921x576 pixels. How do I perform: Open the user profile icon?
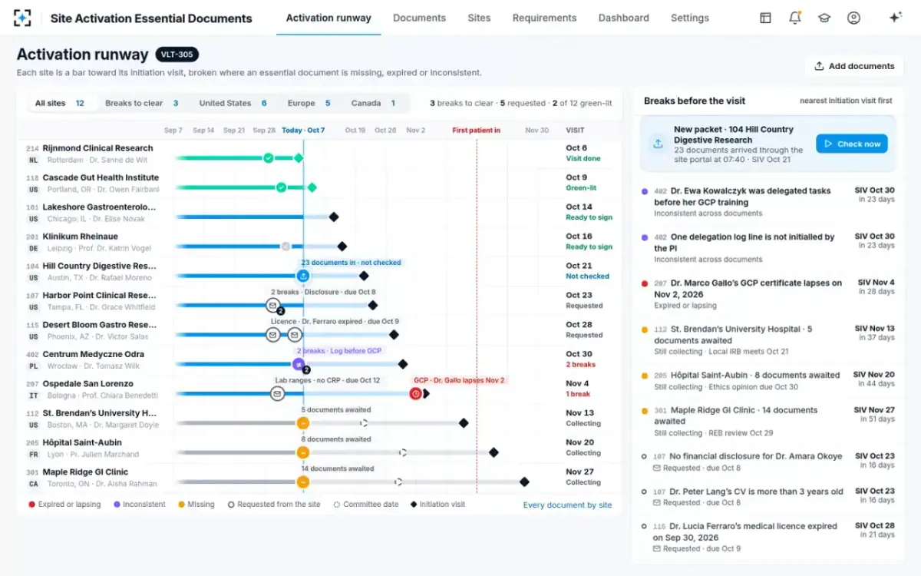[853, 18]
